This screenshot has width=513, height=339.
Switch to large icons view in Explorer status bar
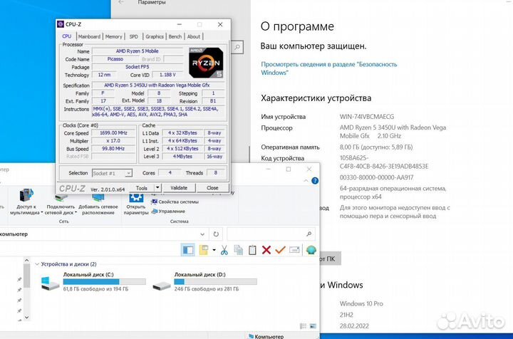pos(313,326)
